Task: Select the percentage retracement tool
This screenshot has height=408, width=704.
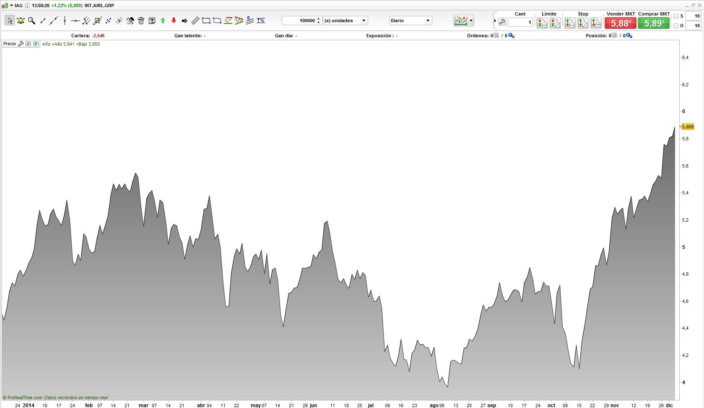Action: coord(261,21)
